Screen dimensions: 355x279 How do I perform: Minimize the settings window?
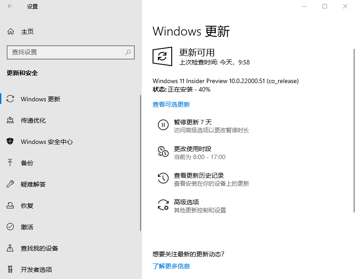[304, 6]
